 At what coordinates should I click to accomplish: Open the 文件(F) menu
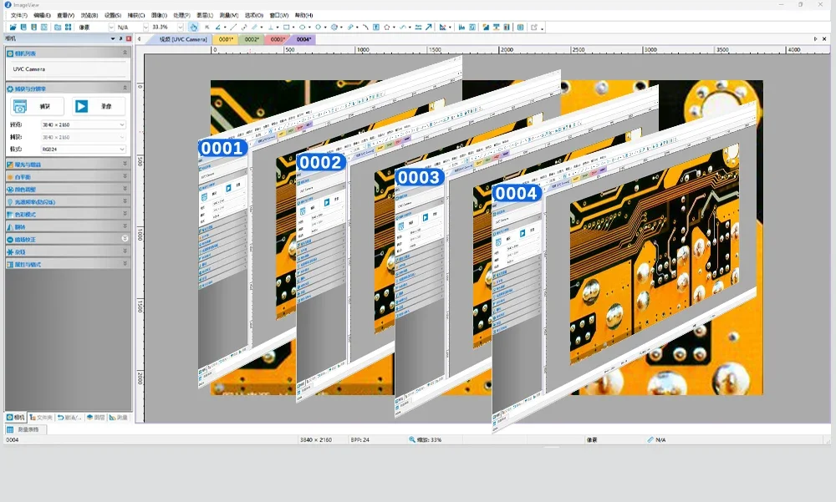[18, 16]
